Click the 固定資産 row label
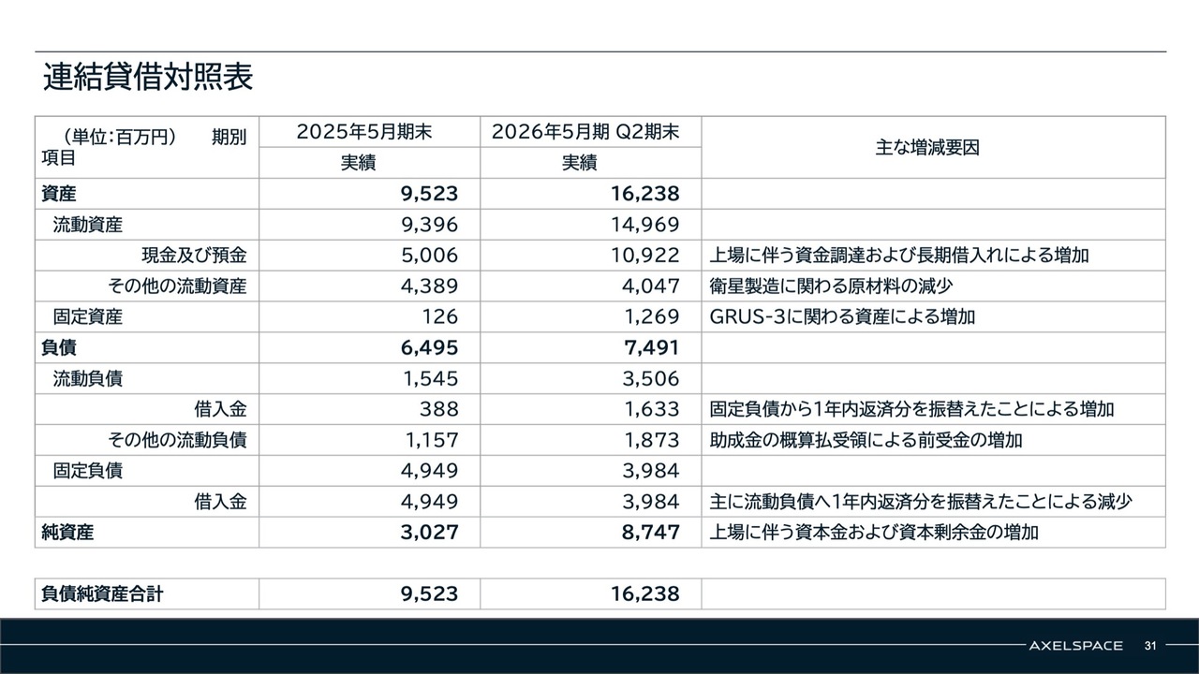The image size is (1199, 674). 87,317
